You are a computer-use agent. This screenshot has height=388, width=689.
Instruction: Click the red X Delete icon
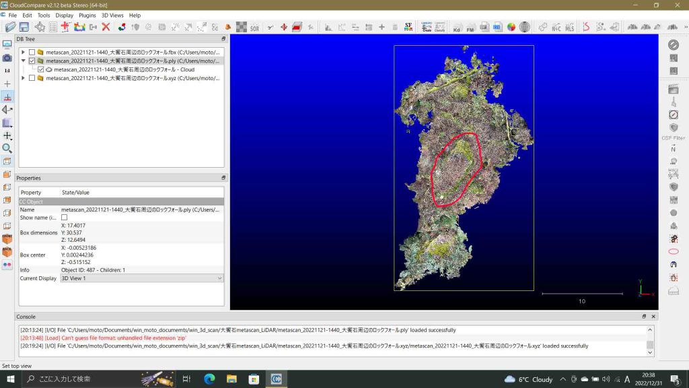[x=106, y=27]
